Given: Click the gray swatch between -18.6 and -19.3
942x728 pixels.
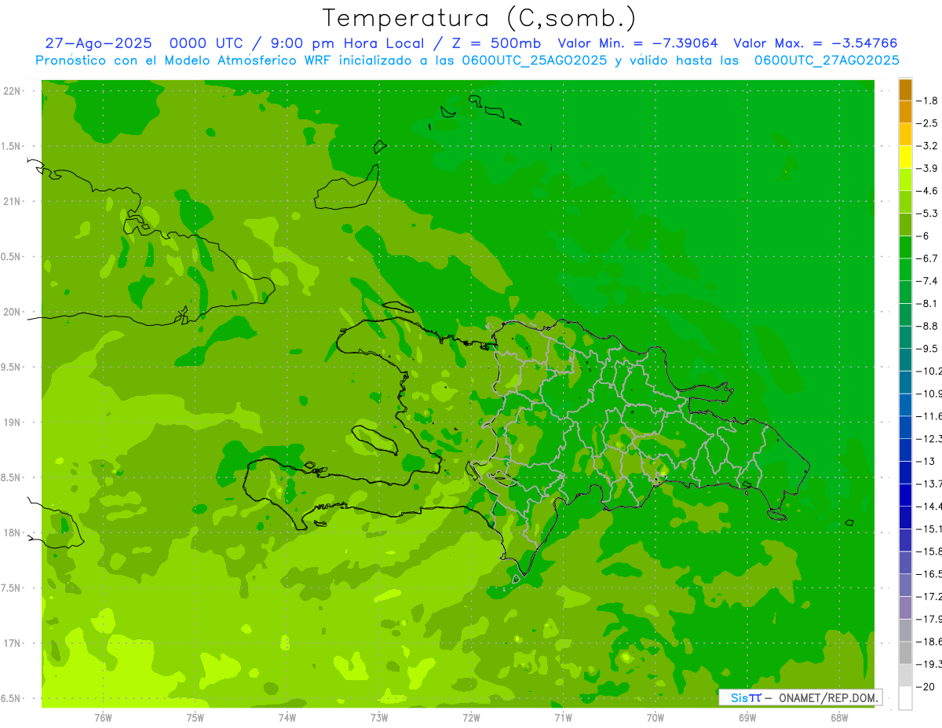Looking at the screenshot, I should (x=905, y=653).
